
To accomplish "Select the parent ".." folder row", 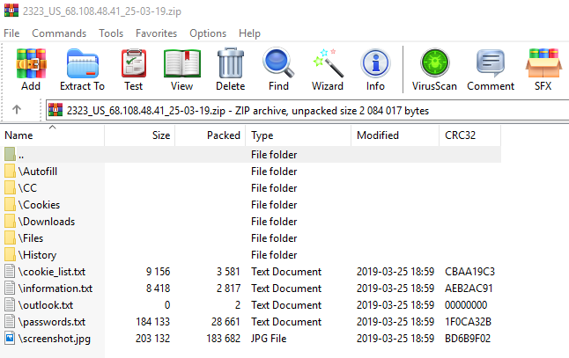I will [x=250, y=155].
